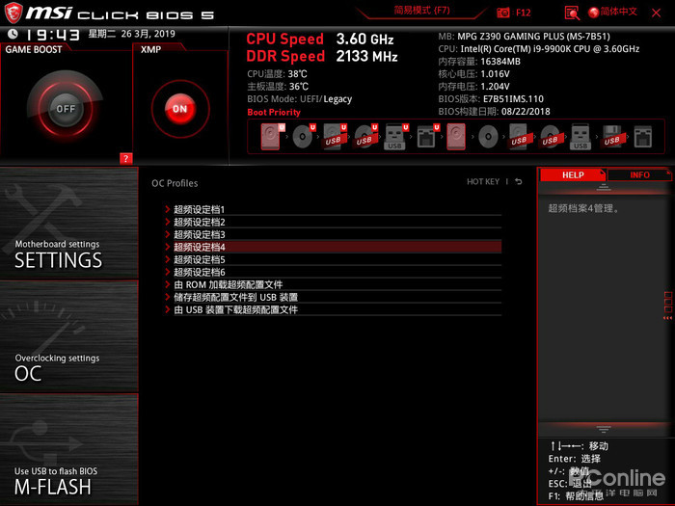The height and width of the screenshot is (506, 675).
Task: Expand 超频设定档6 profile
Action: point(200,273)
